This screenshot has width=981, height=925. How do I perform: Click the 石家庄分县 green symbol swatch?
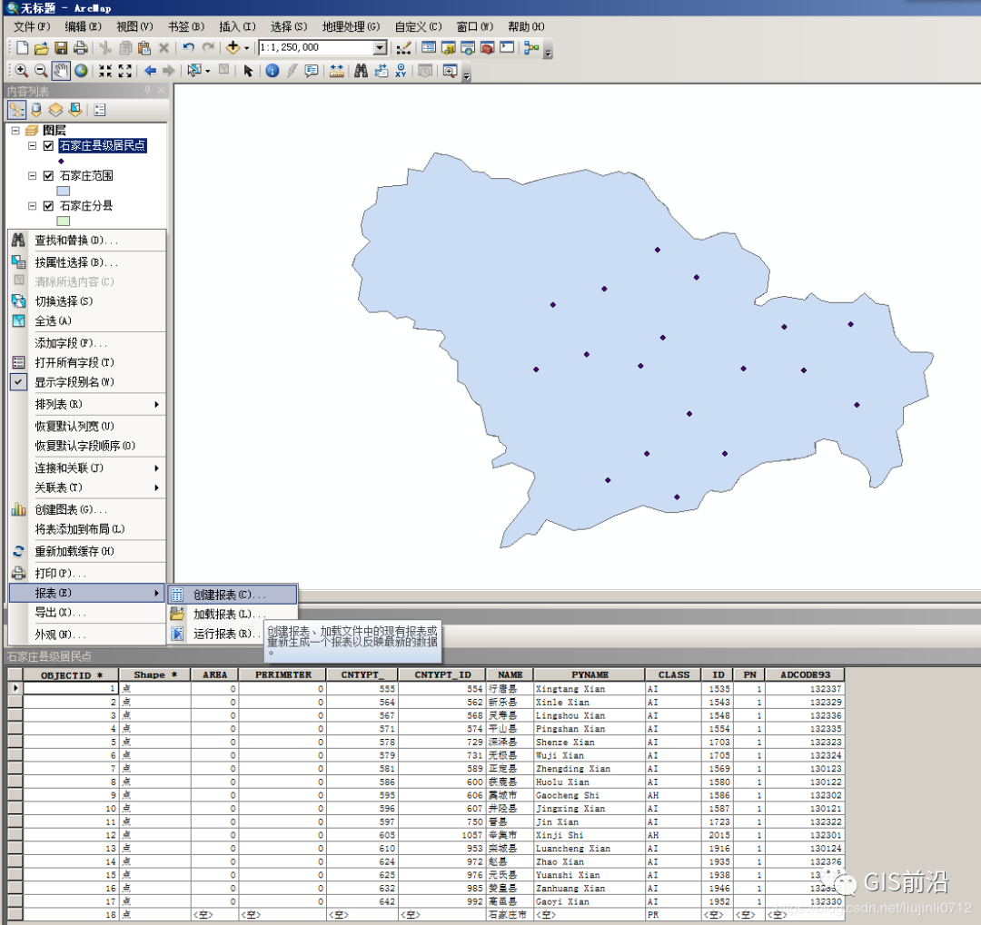coord(64,221)
